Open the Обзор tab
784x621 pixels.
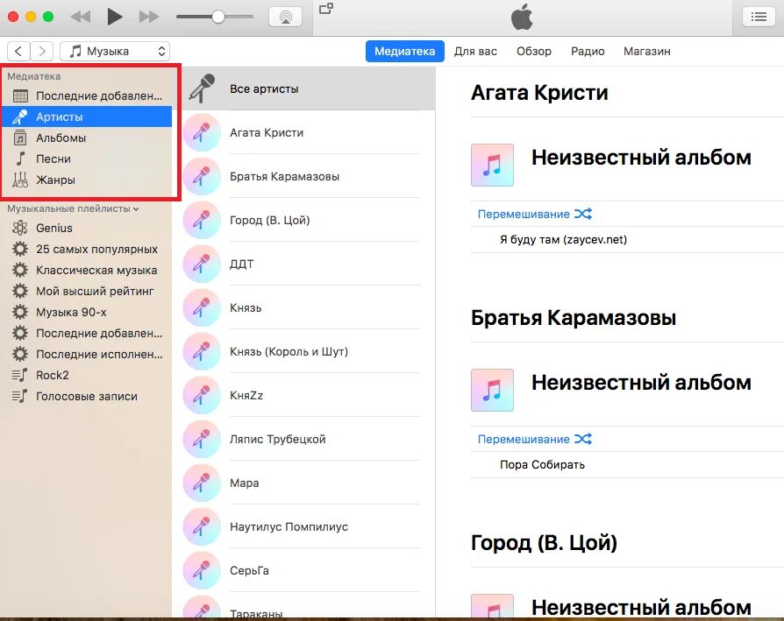point(534,52)
